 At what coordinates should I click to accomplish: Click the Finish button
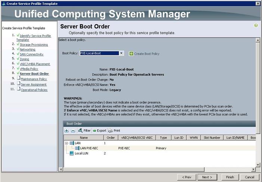(230, 177)
